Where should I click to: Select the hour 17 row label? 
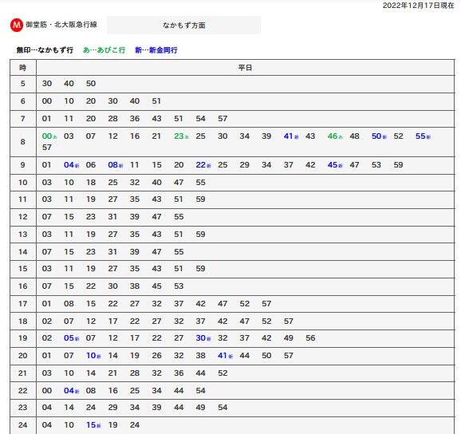[23, 304]
